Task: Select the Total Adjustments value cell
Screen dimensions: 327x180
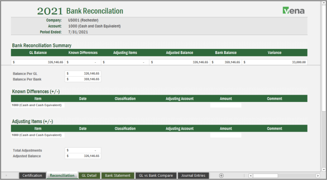Action: [83, 150]
